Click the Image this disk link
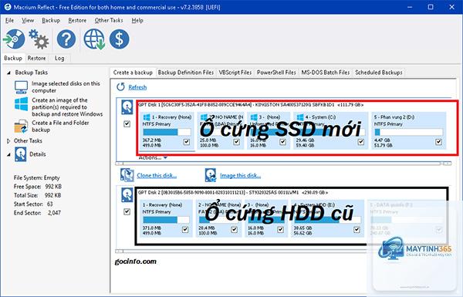This screenshot has height=297, width=463. (x=240, y=175)
